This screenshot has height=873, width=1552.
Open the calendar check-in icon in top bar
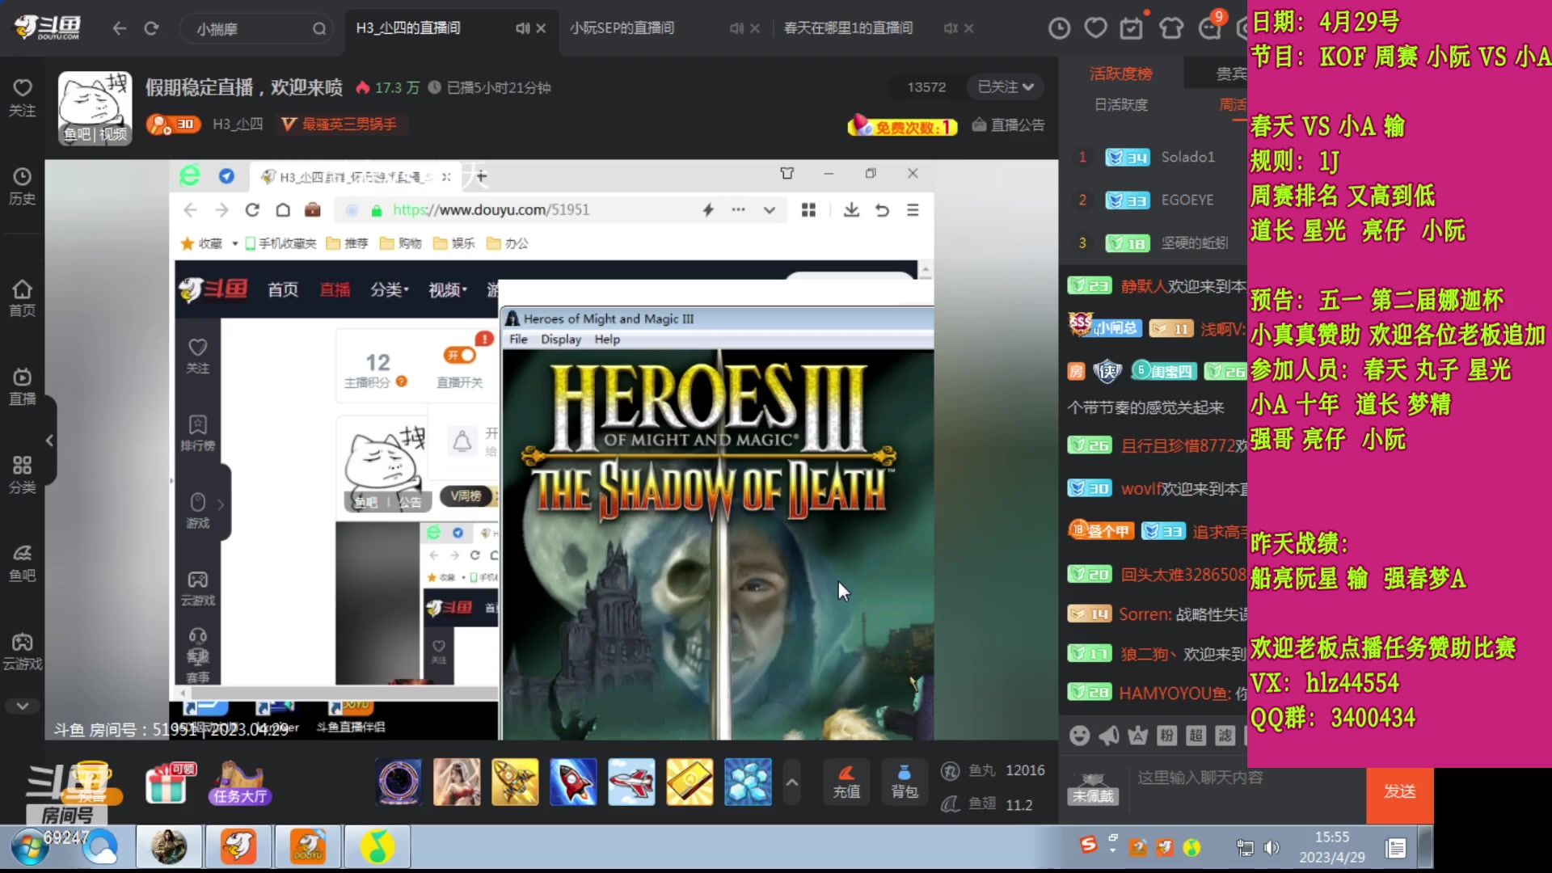[1132, 28]
